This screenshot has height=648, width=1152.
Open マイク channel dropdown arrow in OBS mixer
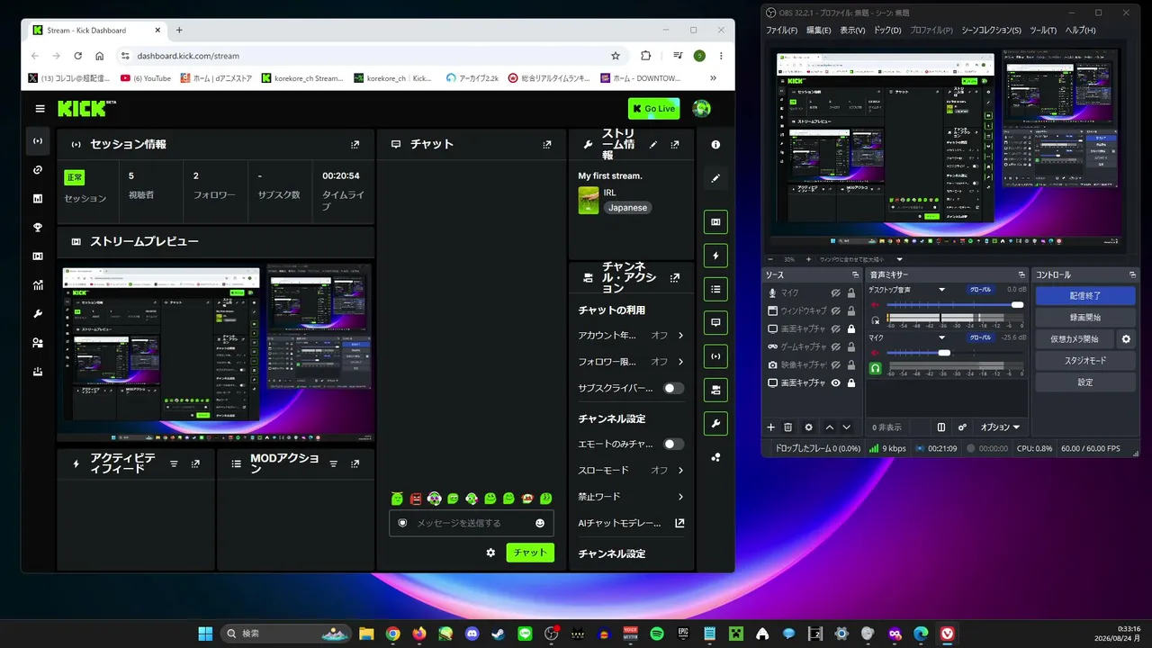click(x=942, y=337)
